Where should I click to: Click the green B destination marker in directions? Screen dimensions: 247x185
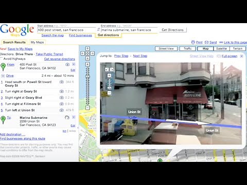tap(3, 120)
